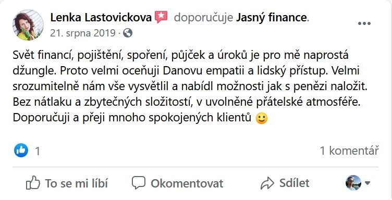
Task: Click the speech bubble comment icon
Action: 139,183
